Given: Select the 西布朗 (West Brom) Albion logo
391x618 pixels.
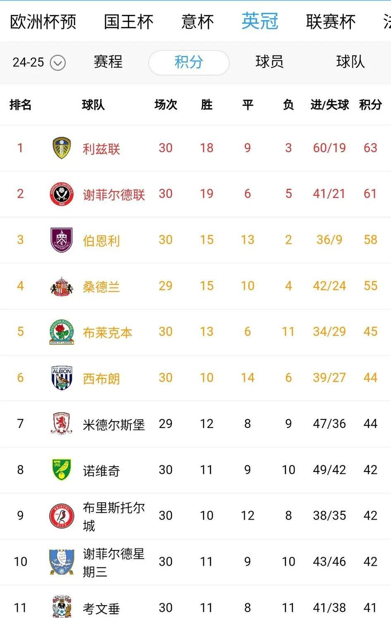Looking at the screenshot, I should coord(61,377).
